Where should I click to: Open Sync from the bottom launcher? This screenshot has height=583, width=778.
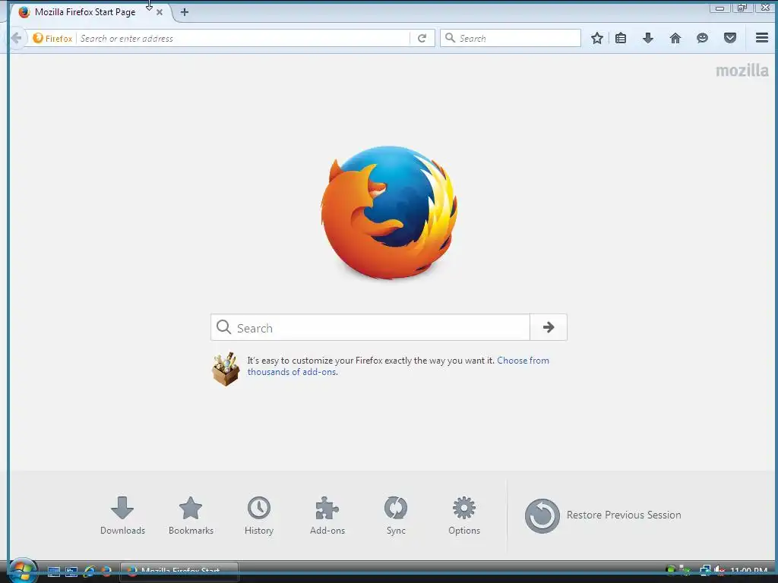click(x=396, y=515)
